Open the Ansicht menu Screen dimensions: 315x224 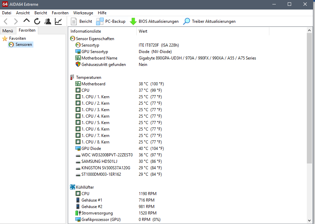tap(23, 13)
